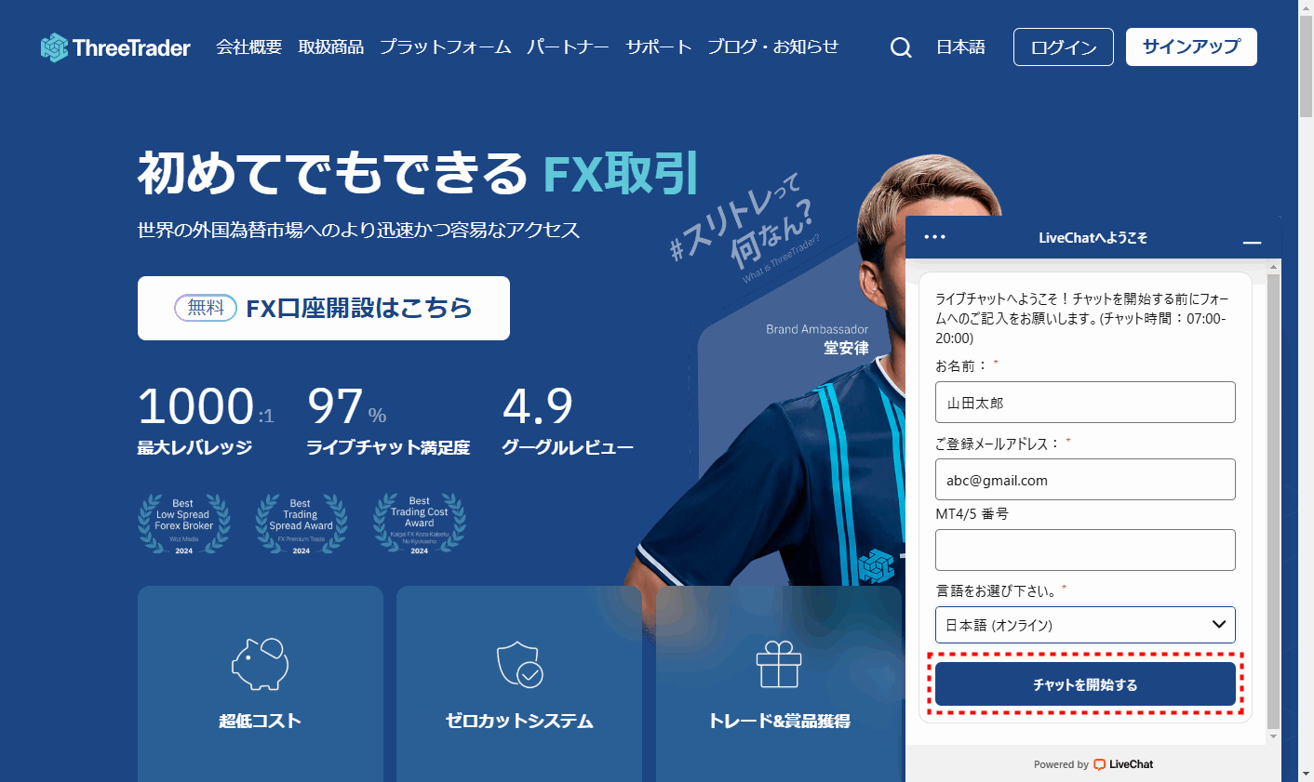Click the piggy bank icon
Screen dimensions: 1314x782
260,664
